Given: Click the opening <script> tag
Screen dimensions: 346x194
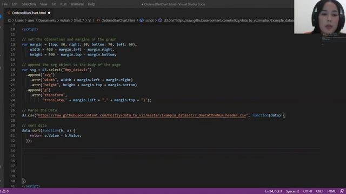Looking at the screenshot, I should pyautogui.click(x=30, y=29).
